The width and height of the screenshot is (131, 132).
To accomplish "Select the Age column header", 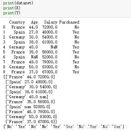I will click(34, 22).
